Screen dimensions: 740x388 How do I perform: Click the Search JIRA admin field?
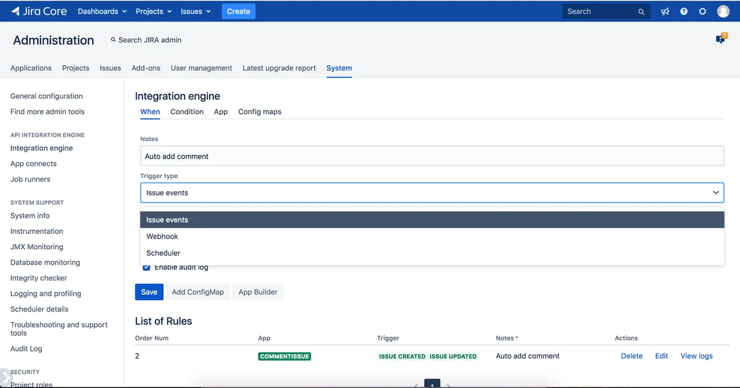150,39
